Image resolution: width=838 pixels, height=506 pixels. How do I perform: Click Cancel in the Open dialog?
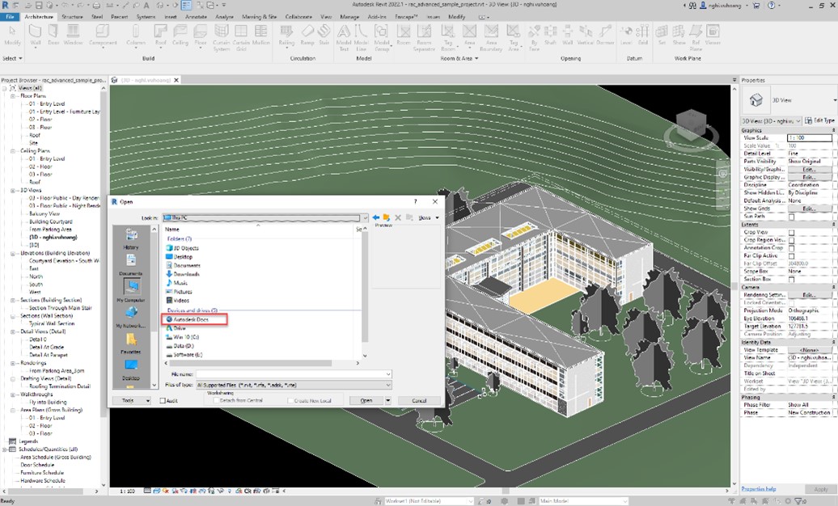(x=419, y=400)
